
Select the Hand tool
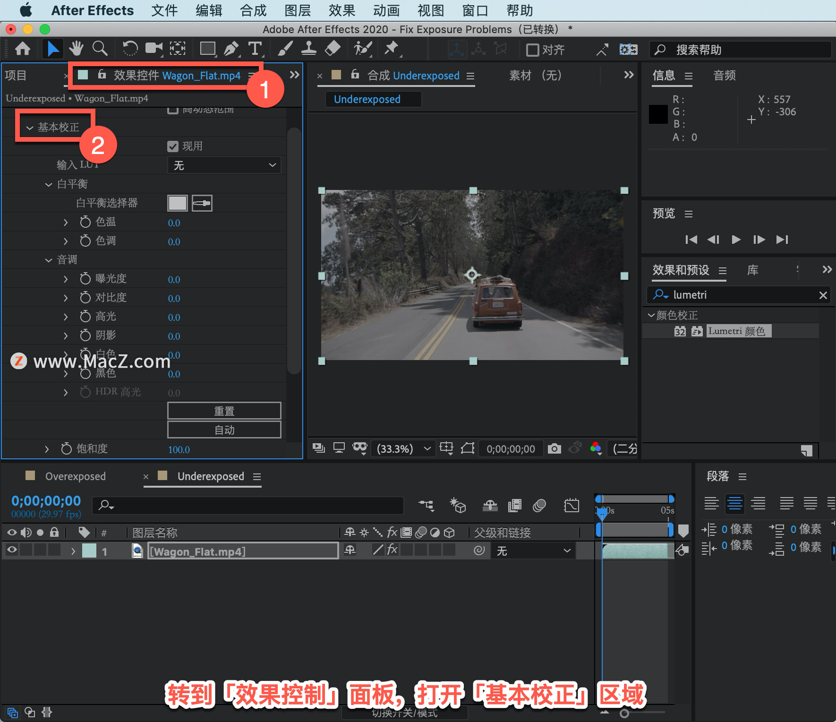coord(76,49)
